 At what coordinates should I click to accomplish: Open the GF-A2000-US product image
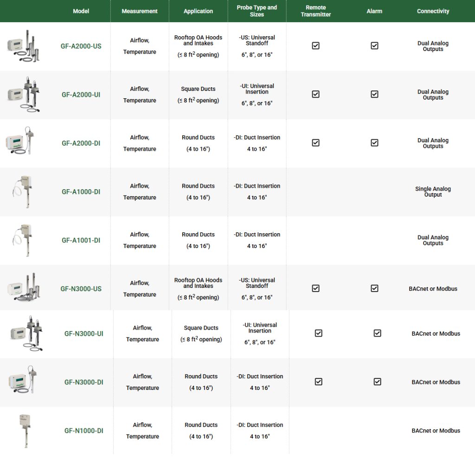(x=23, y=46)
